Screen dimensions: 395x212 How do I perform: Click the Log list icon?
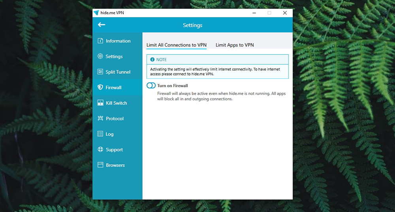pyautogui.click(x=100, y=134)
